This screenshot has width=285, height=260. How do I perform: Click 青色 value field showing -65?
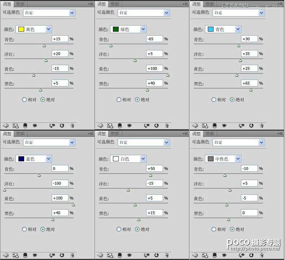[x=154, y=39]
